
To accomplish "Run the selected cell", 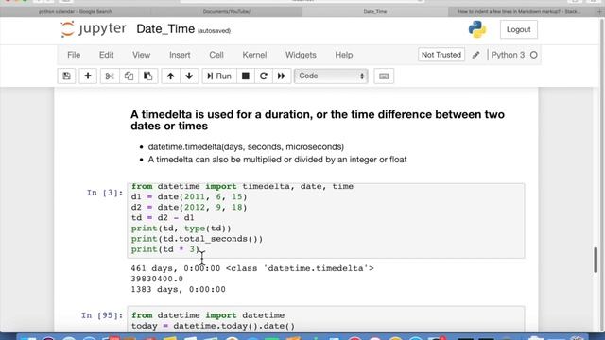I will [219, 76].
